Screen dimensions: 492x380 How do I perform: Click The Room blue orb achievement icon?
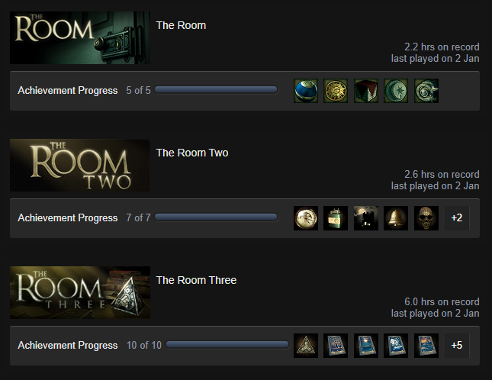[306, 91]
